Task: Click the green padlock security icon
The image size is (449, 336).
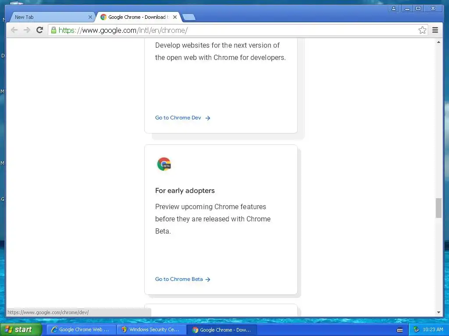Action: tap(53, 30)
